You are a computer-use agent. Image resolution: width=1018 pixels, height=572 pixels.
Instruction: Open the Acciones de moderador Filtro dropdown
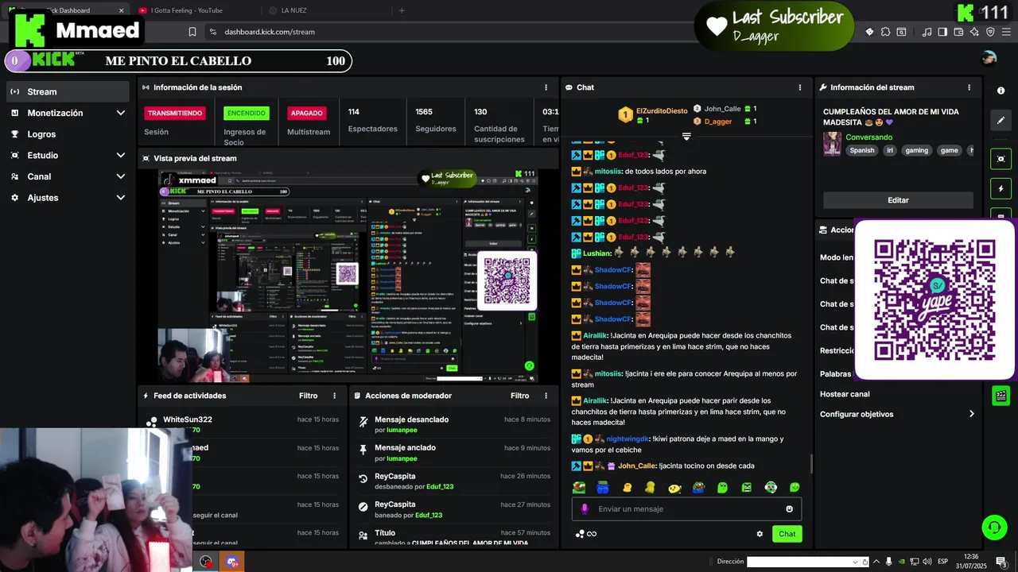(520, 396)
